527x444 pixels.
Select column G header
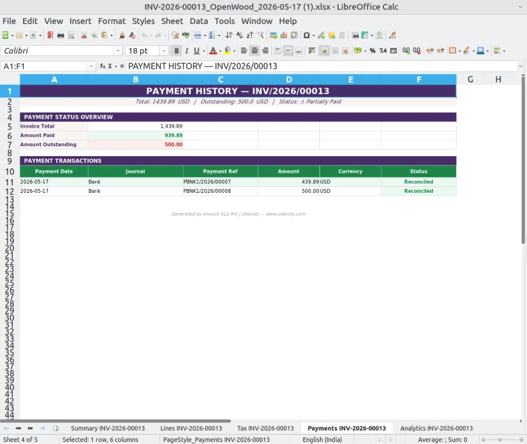[470, 79]
